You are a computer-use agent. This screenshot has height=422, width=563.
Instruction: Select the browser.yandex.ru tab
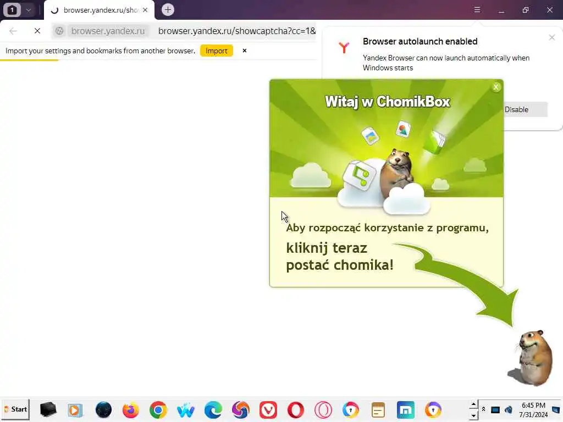100,10
